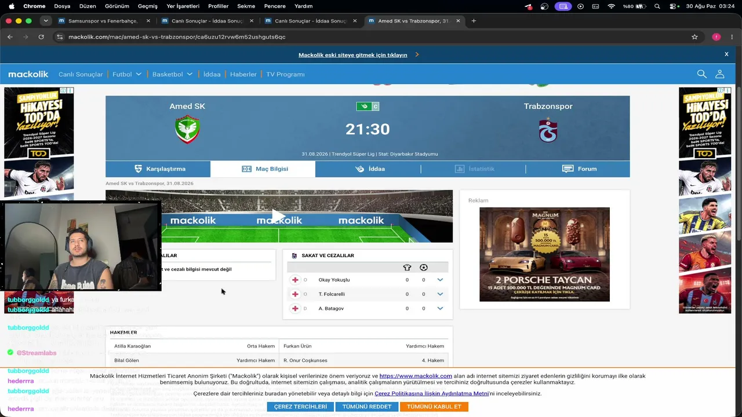
Task: Switch to the Samsunspor vs Fenerbahçe browser tab
Action: click(103, 21)
